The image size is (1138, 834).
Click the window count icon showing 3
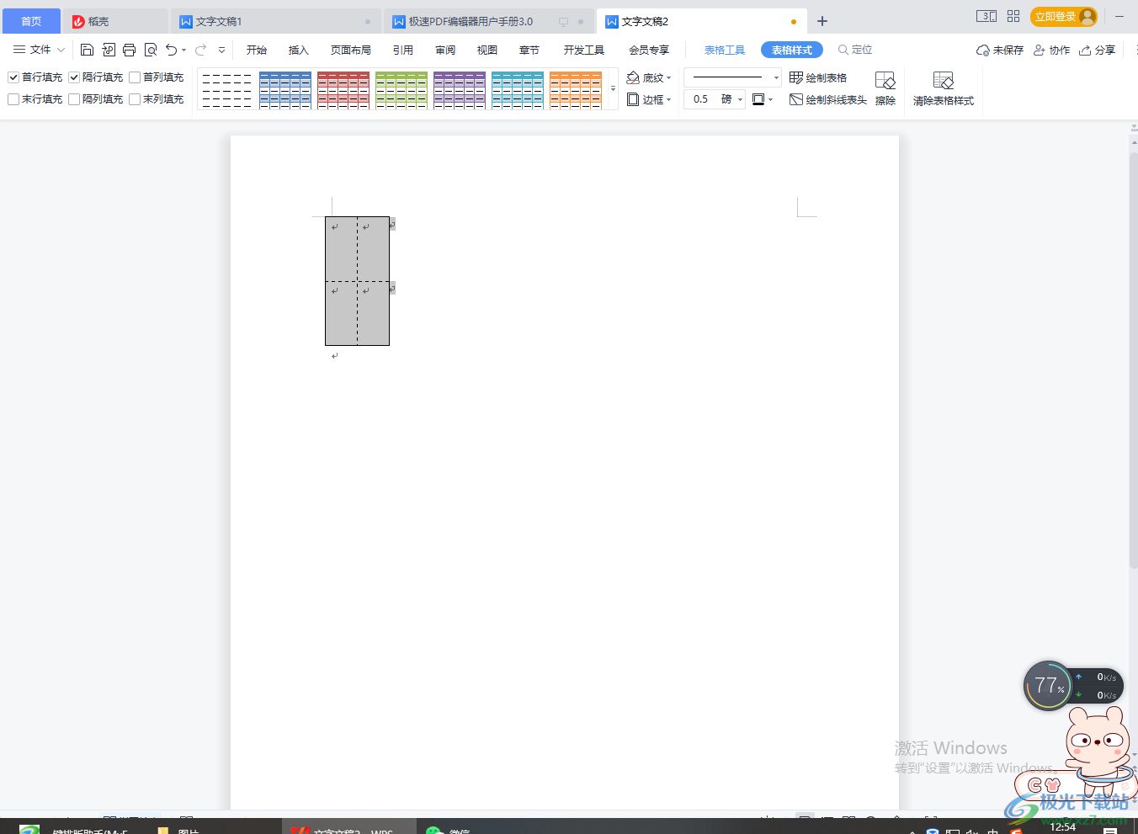pos(986,16)
